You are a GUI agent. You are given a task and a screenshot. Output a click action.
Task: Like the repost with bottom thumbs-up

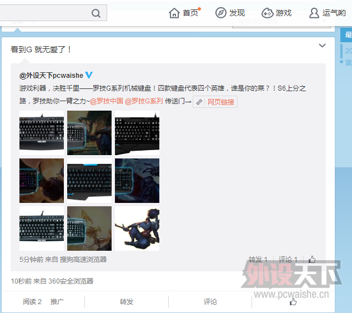tap(293, 301)
